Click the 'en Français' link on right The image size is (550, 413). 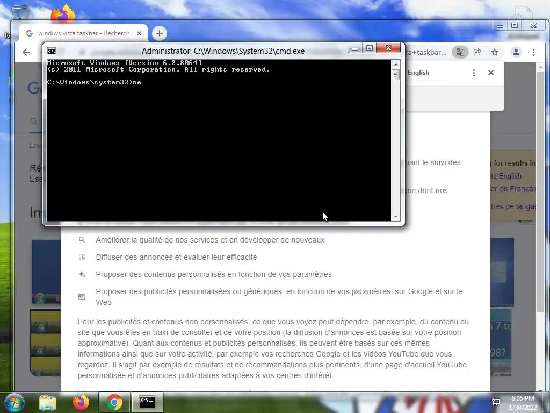pyautogui.click(x=513, y=189)
